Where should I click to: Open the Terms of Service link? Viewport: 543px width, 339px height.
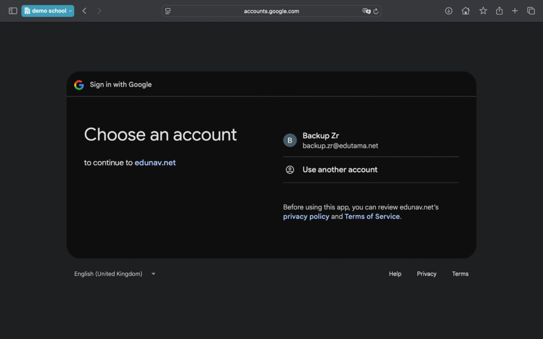[372, 217]
